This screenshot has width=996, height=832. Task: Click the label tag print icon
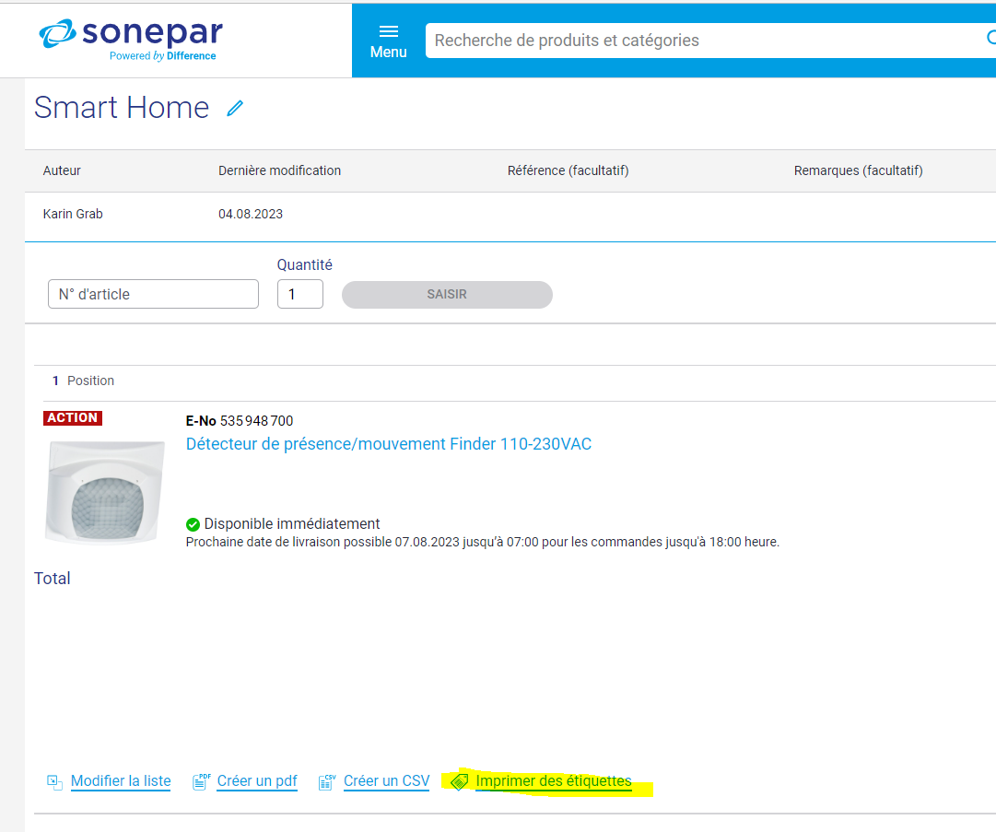pos(459,782)
